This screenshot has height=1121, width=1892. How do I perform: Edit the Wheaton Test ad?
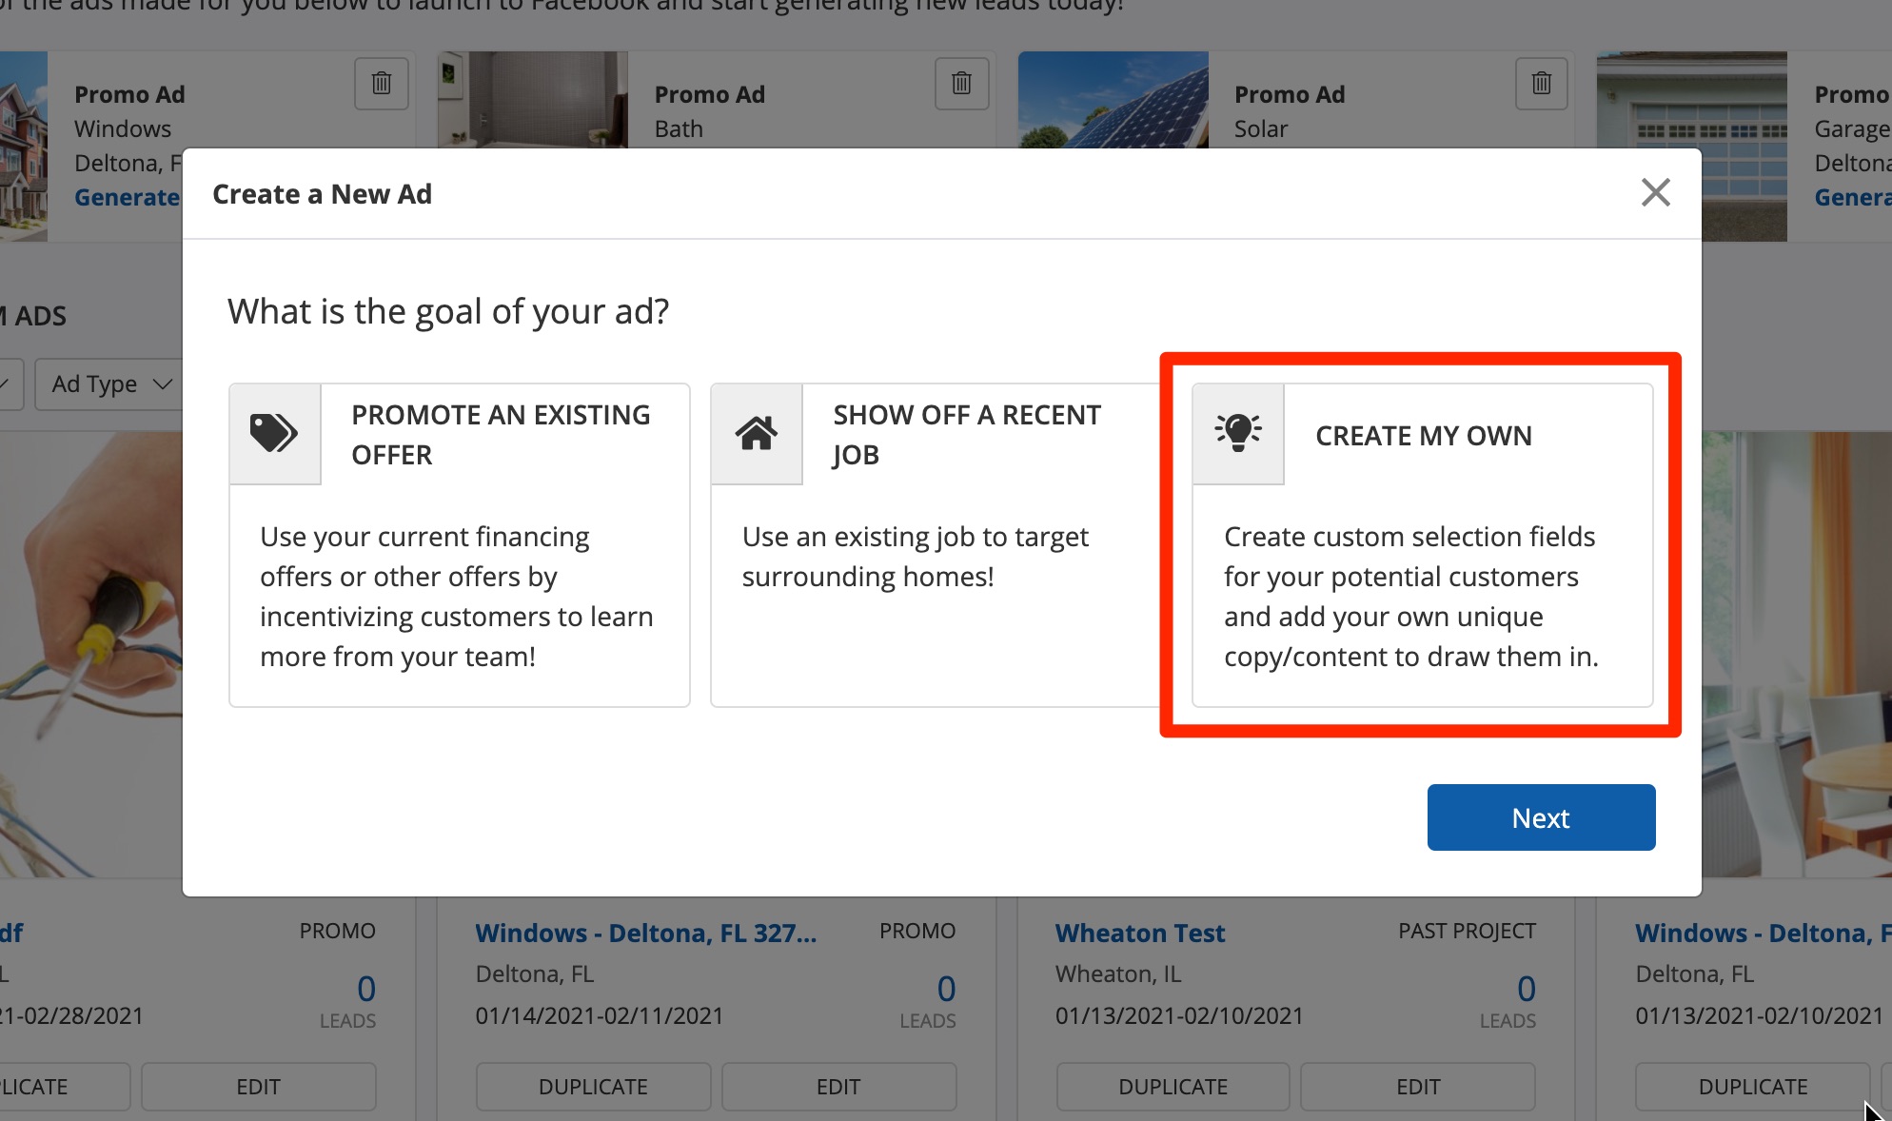pyautogui.click(x=1417, y=1087)
